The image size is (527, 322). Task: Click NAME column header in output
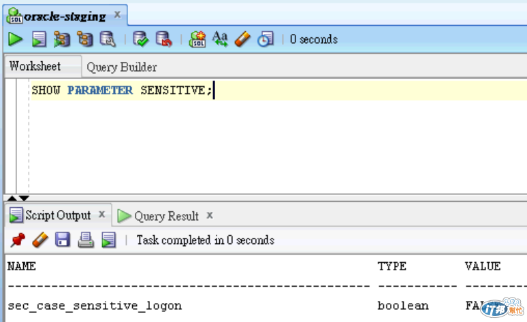click(x=22, y=266)
